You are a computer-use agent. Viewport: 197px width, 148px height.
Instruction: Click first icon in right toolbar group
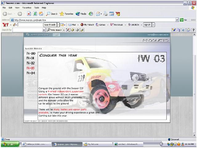174,30
